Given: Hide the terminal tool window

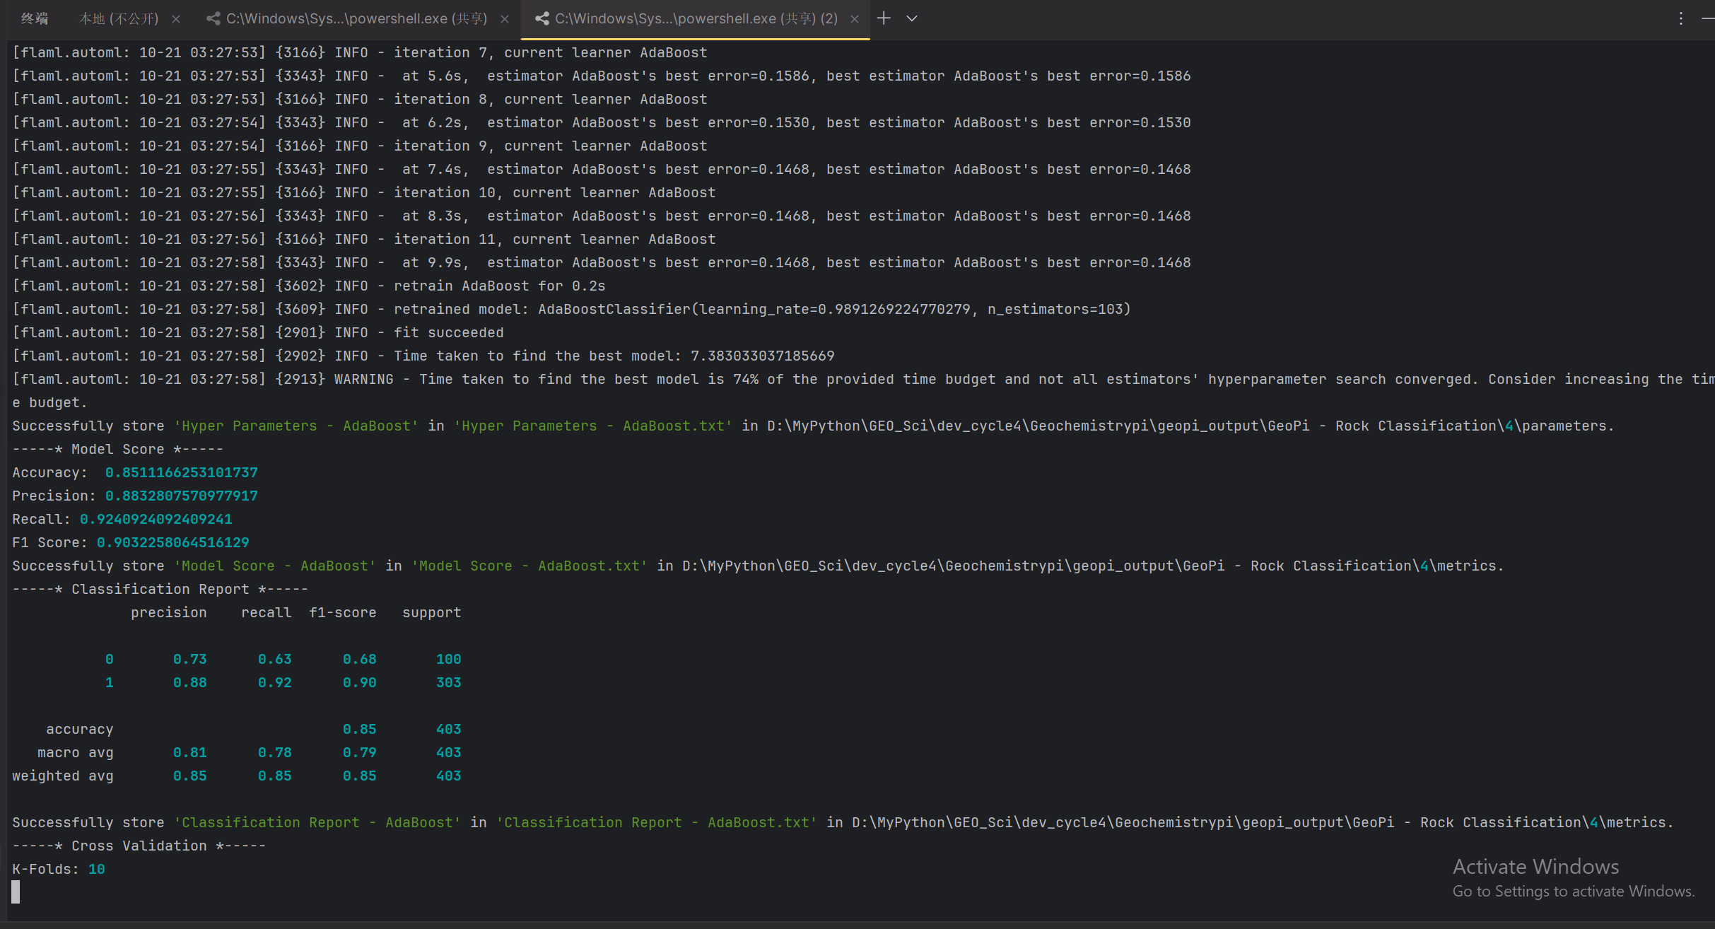Looking at the screenshot, I should (x=1708, y=18).
